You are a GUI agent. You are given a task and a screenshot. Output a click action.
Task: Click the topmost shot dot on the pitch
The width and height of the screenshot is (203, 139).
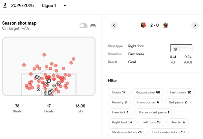point(44,55)
